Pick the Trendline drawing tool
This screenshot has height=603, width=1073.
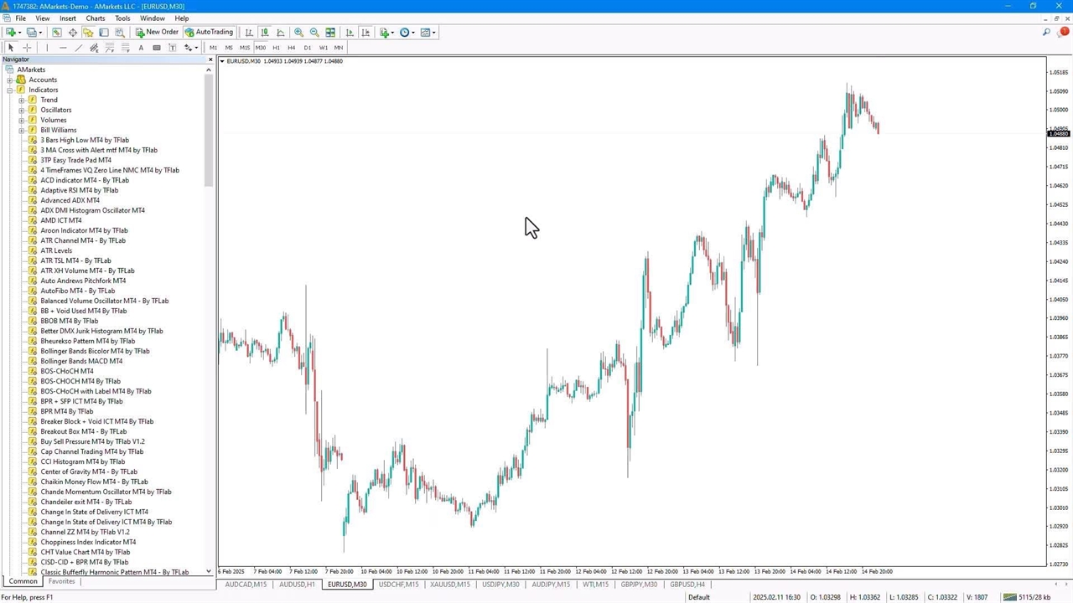click(79, 48)
